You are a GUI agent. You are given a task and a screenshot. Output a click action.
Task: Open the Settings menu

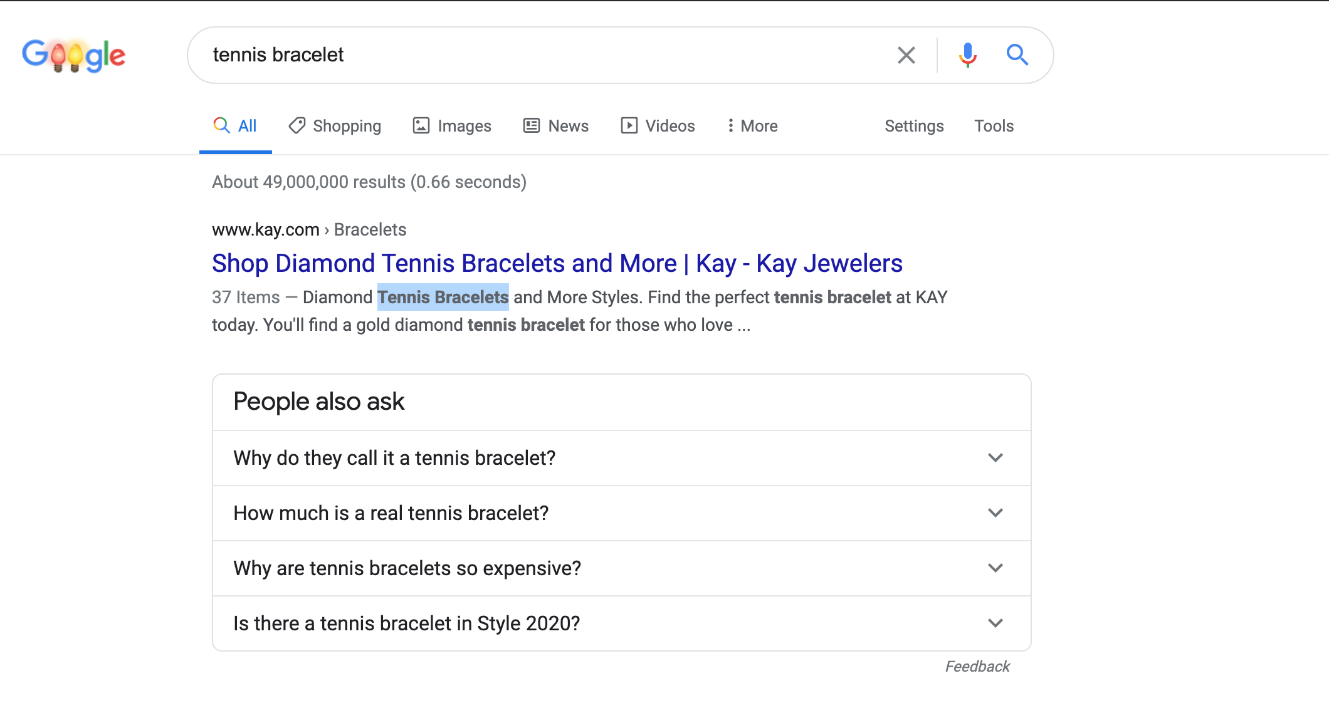click(x=913, y=125)
